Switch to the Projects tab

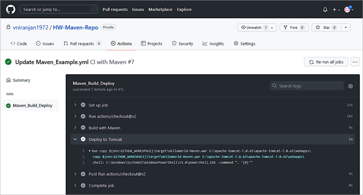151,43
